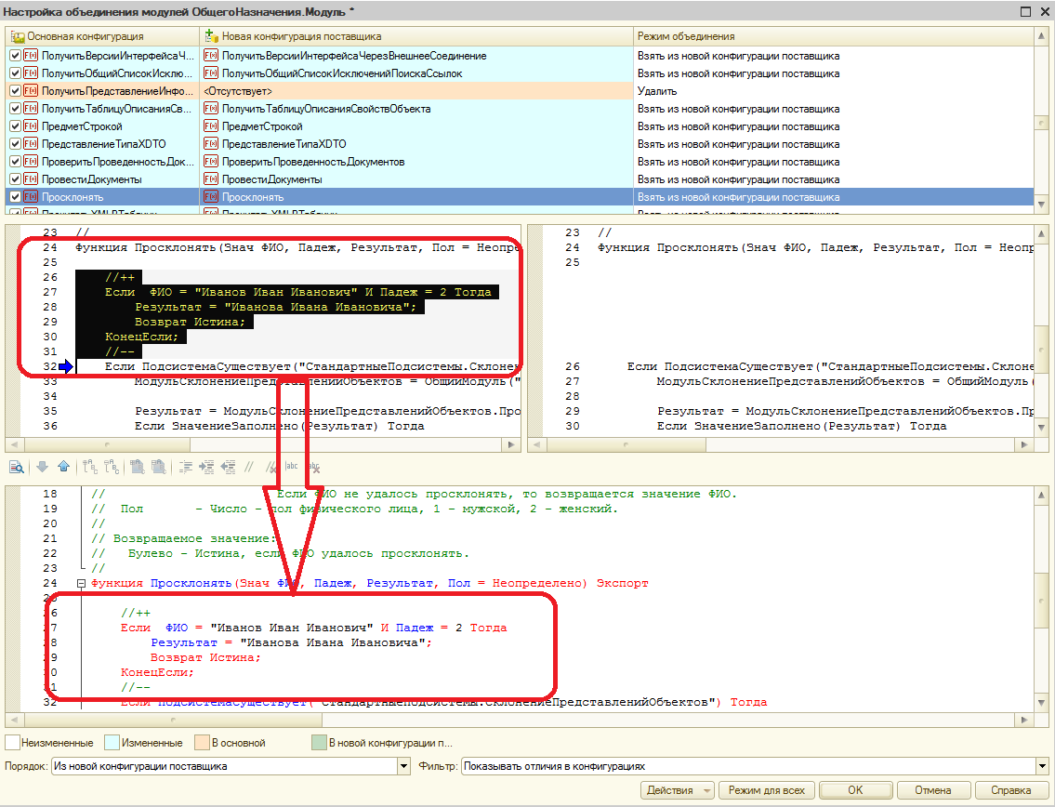Image resolution: width=1055 pixels, height=807 pixels.
Task: Uncheck the ПолучитьОбщийСписокИсклю... row checkbox
Action: [15, 73]
